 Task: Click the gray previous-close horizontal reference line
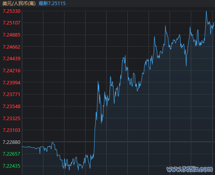[x=118, y=142]
